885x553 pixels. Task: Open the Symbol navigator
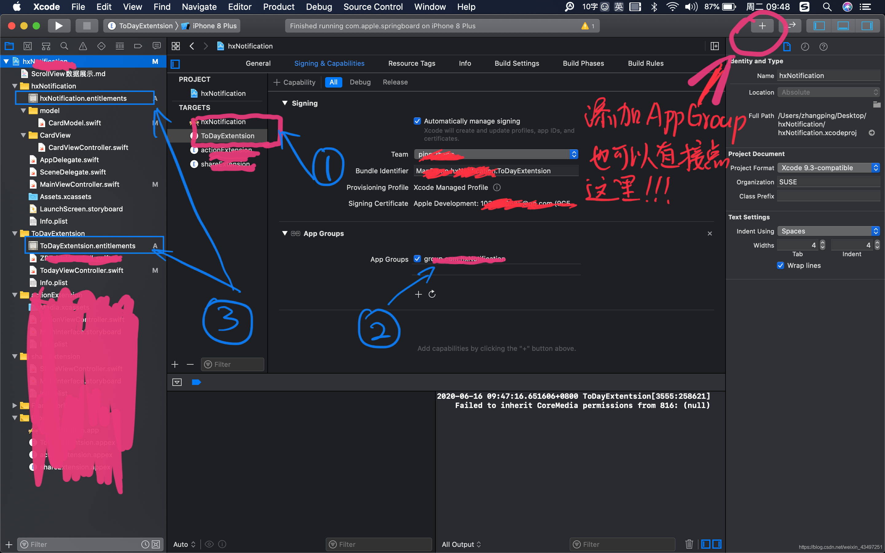(46, 46)
